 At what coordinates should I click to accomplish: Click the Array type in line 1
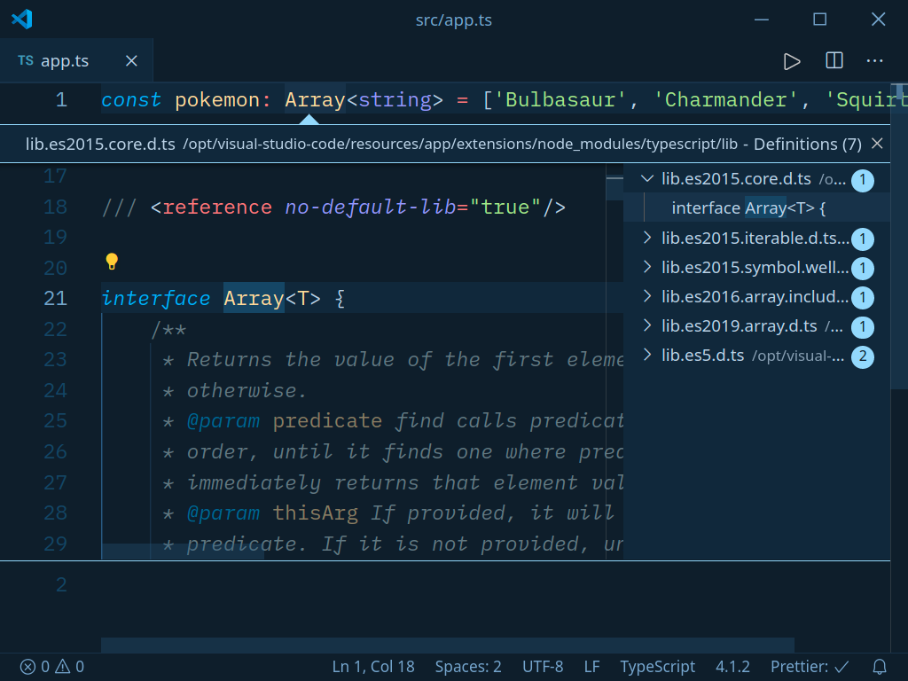pyautogui.click(x=315, y=100)
